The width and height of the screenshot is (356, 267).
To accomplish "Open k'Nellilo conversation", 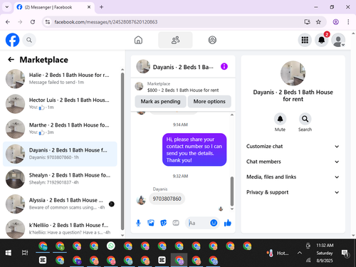I will (60, 229).
